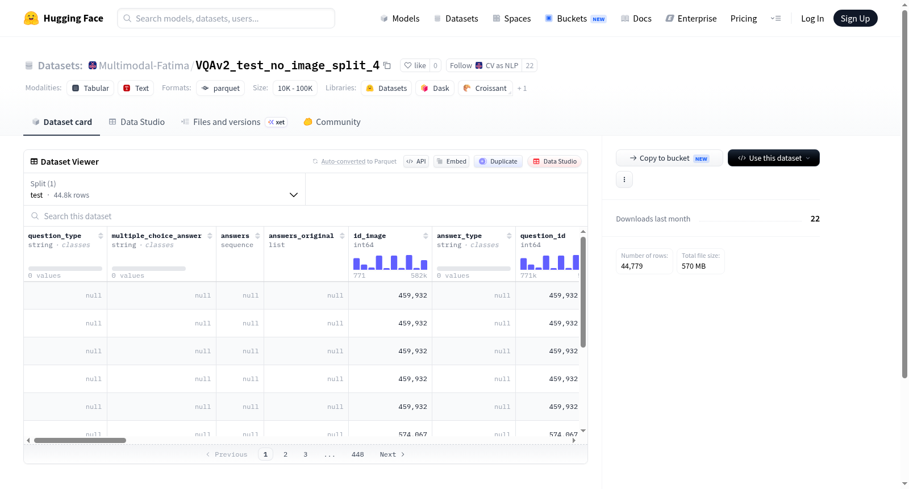
Task: Go to Next page of rows
Action: [392, 454]
